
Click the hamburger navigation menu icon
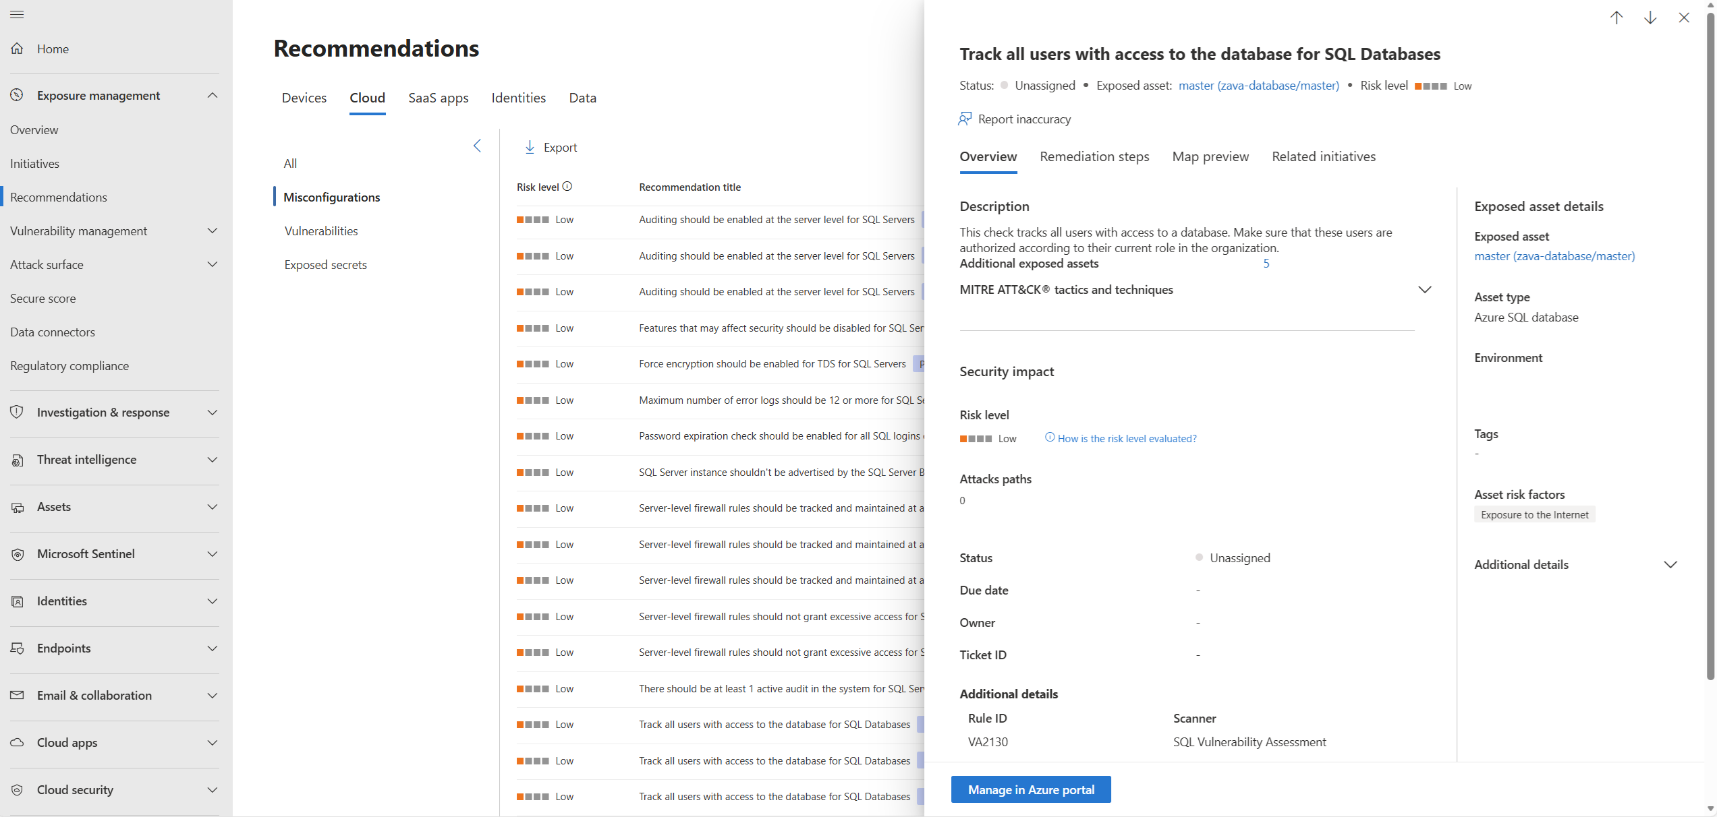tap(17, 14)
